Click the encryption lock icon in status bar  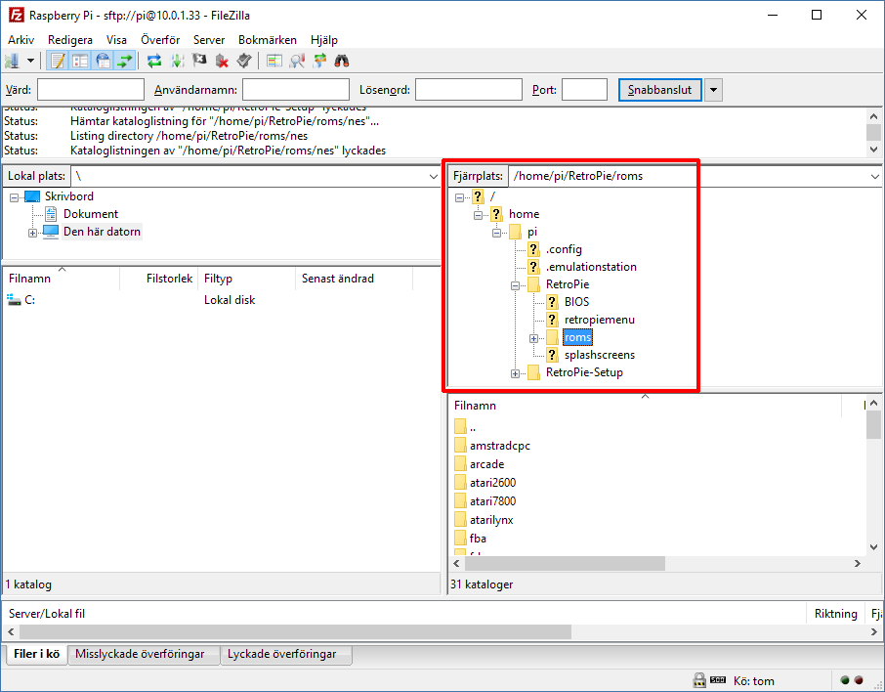tap(699, 680)
